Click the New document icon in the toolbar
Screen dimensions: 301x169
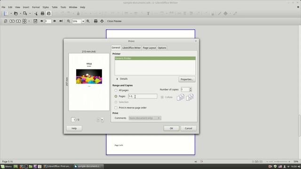point(6,14)
